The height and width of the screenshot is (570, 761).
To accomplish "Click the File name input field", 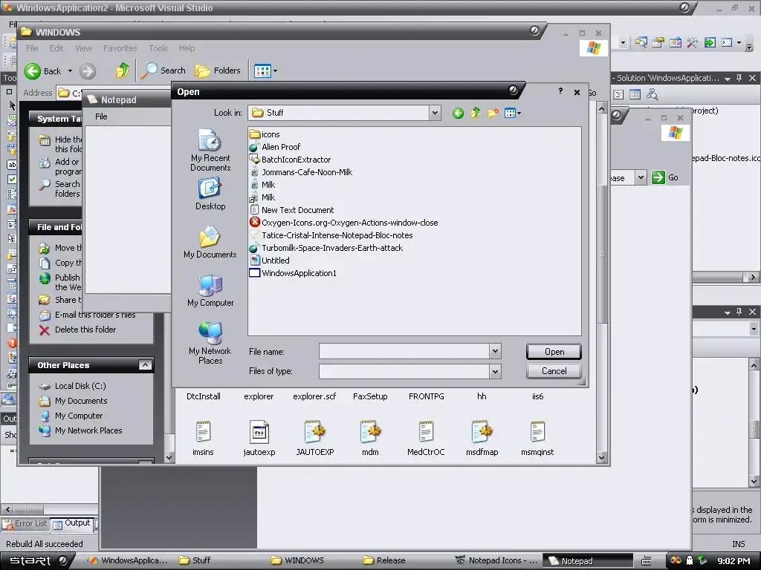I will (x=404, y=351).
